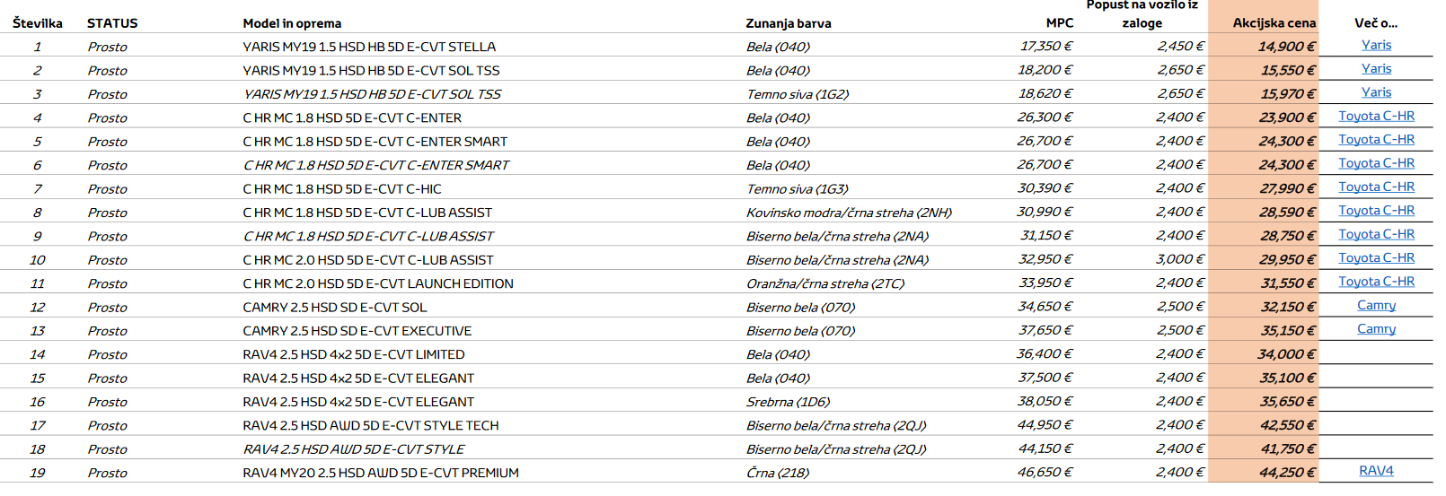Select the Akcijska cena column header

[x=1274, y=23]
